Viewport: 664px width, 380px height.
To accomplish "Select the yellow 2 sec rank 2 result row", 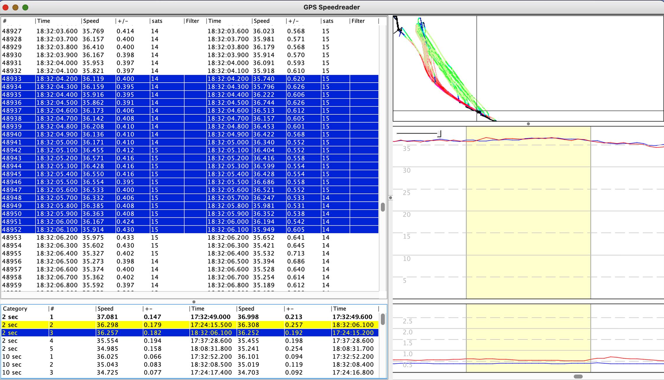I will coord(190,325).
